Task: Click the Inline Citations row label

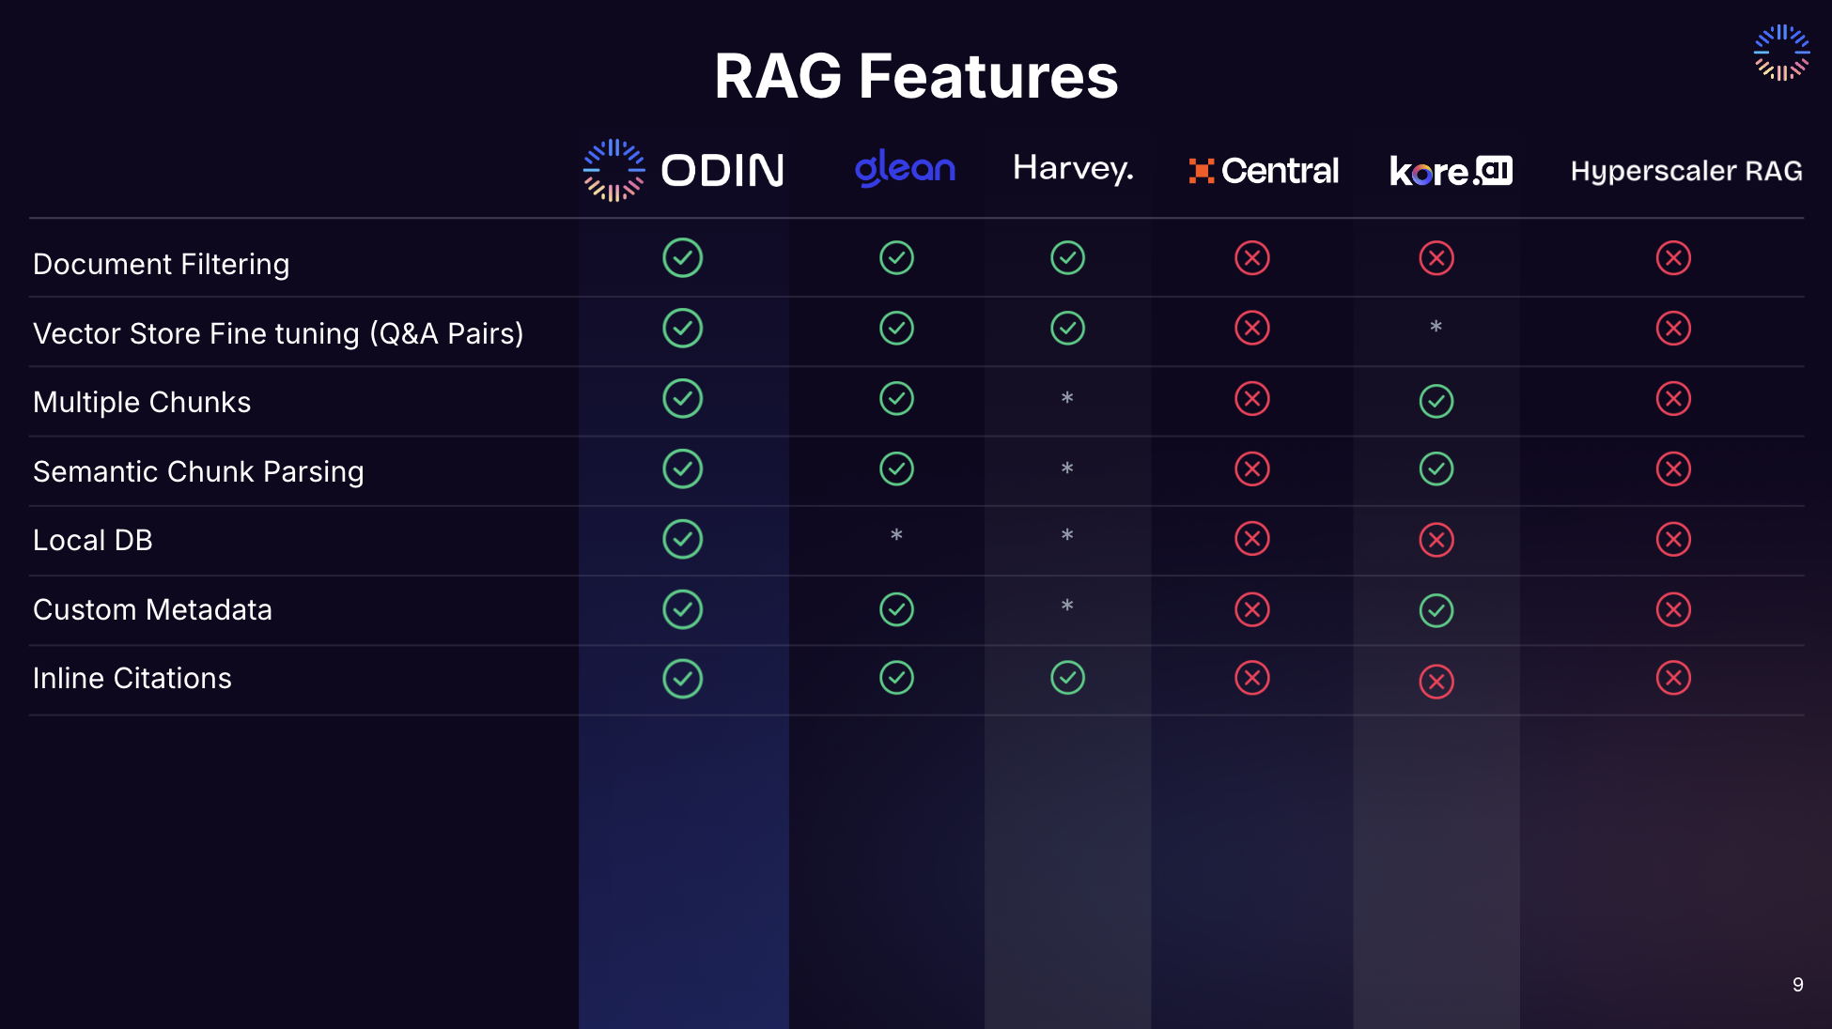Action: click(x=132, y=678)
